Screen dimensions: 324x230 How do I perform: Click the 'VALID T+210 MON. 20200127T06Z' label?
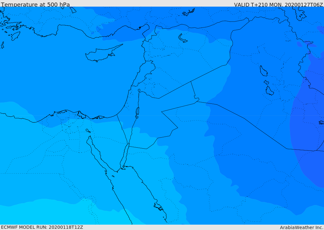(x=278, y=5)
